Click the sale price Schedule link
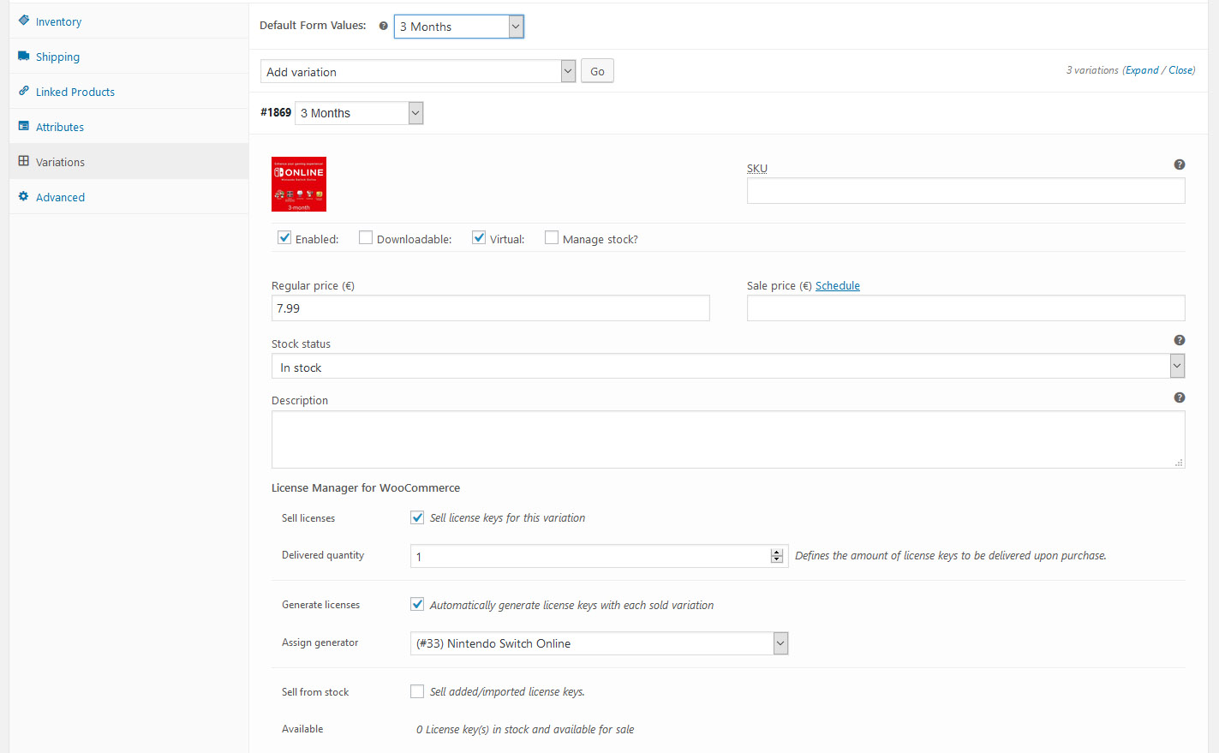The image size is (1219, 753). 837,285
